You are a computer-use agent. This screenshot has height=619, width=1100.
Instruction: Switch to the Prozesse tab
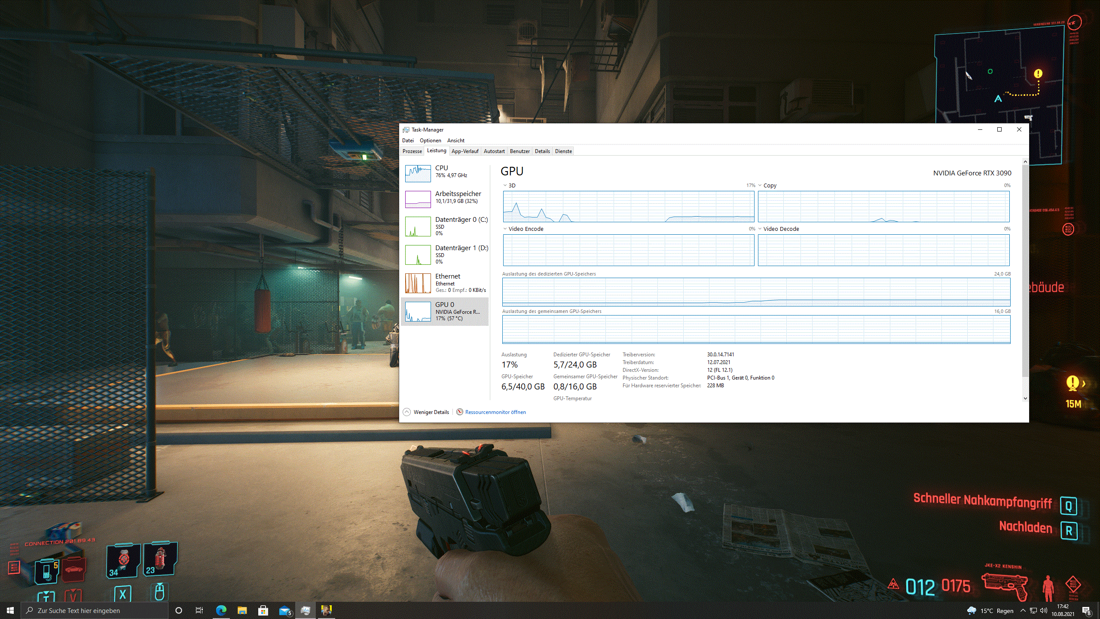412,151
